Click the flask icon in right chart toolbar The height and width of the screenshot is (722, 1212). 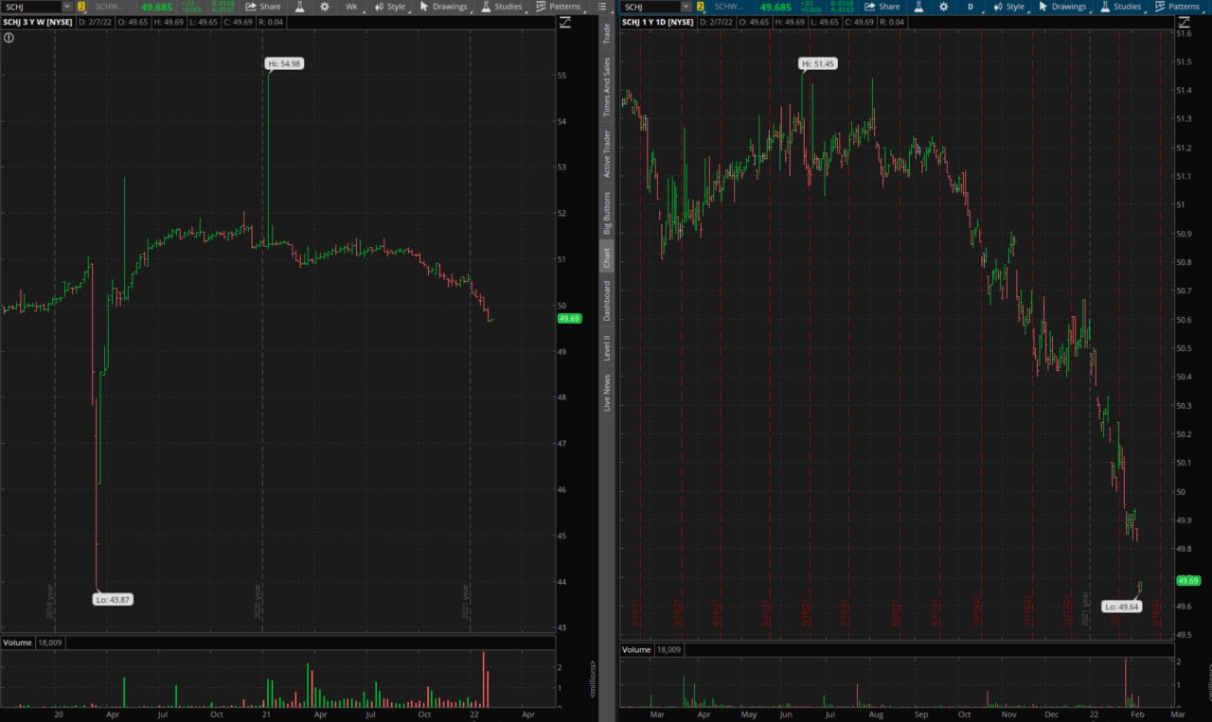(918, 7)
